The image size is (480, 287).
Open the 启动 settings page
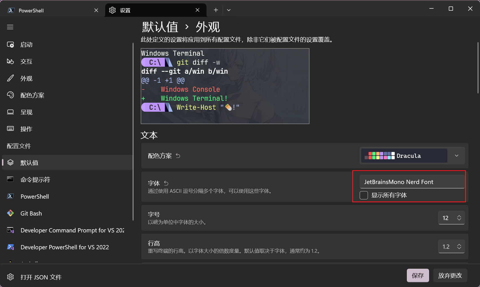pyautogui.click(x=67, y=45)
